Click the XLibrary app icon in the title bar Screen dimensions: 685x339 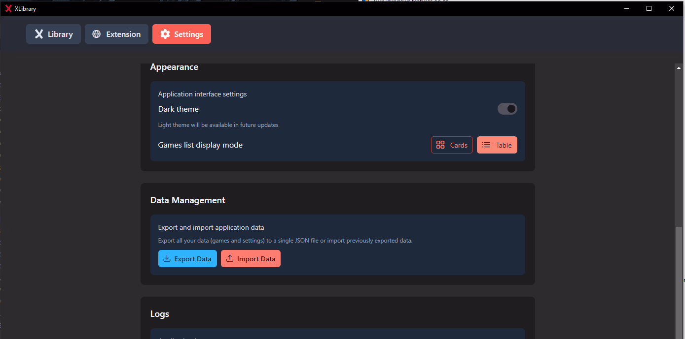(x=8, y=8)
